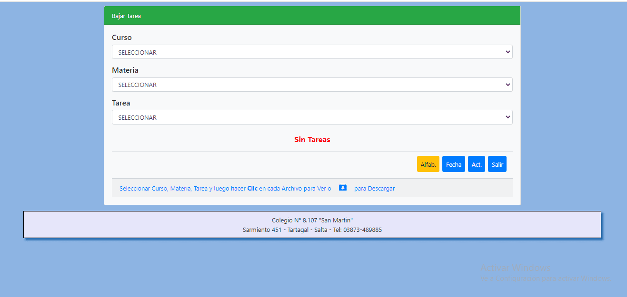Screen dimensions: 627x297
Task: Click the chevron arrow on Materia select
Action: point(508,85)
